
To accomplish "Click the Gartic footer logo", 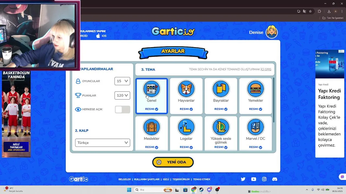I will pos(78,179).
